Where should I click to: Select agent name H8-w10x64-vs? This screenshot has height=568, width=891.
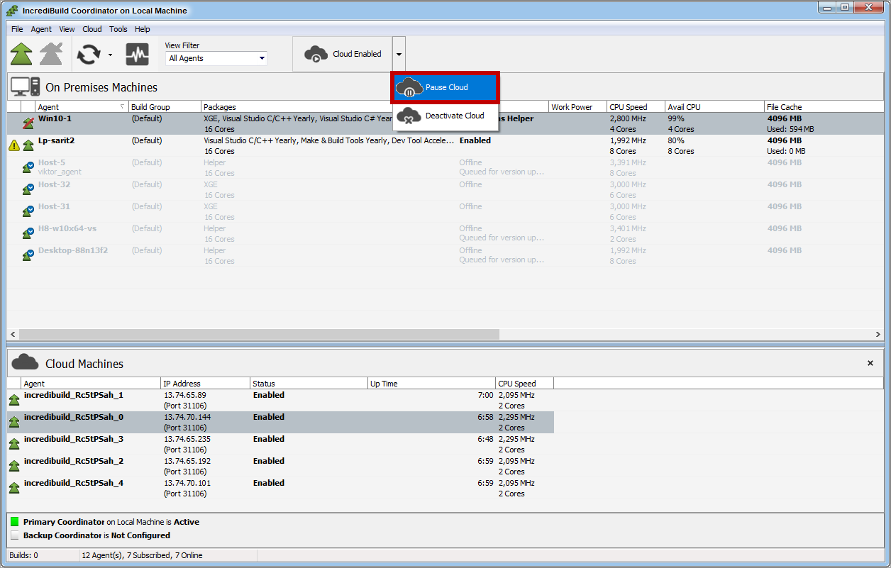(67, 228)
